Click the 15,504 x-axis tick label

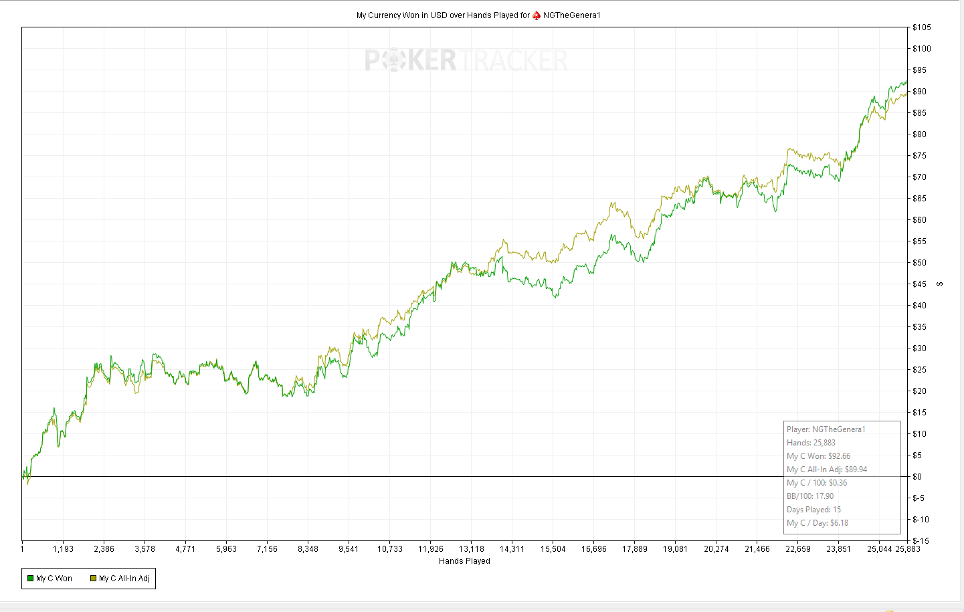tap(553, 549)
